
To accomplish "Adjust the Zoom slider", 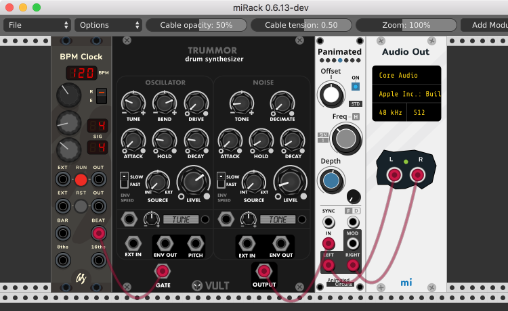I will pyautogui.click(x=406, y=25).
